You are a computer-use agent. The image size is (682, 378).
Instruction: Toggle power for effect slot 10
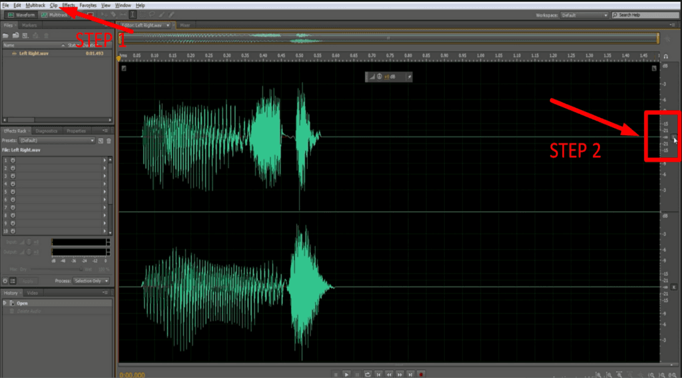pyautogui.click(x=13, y=231)
